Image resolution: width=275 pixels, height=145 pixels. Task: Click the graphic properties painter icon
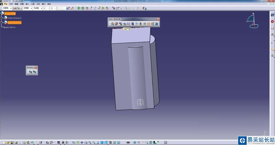pos(68,8)
